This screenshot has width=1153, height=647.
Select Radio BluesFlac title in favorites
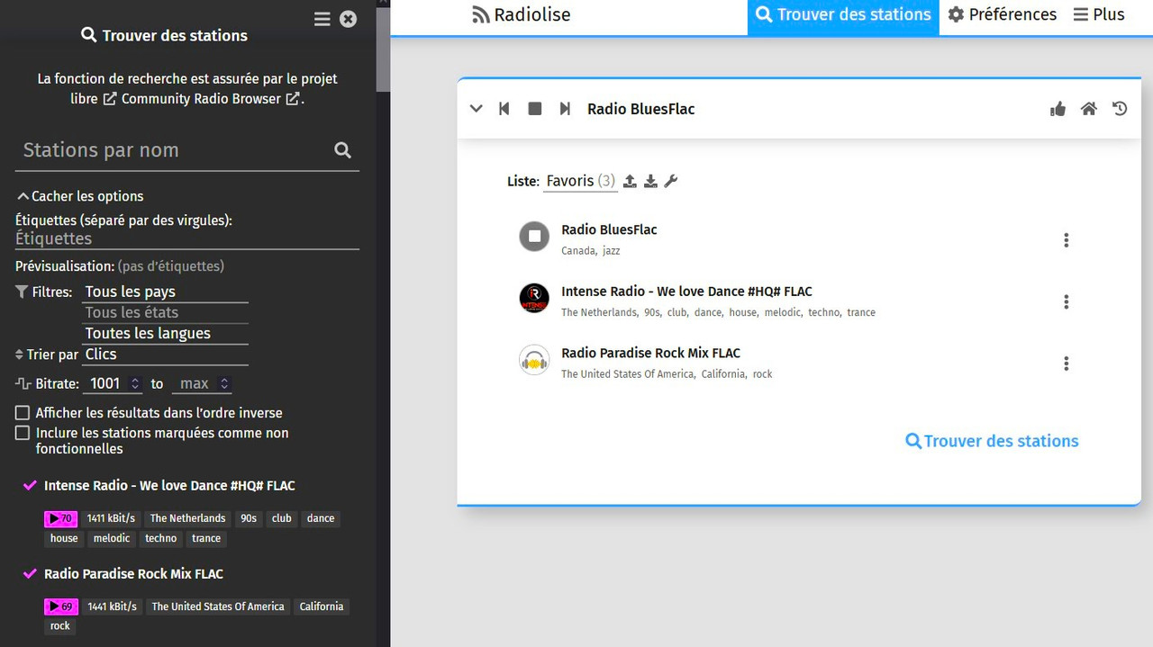pos(609,229)
